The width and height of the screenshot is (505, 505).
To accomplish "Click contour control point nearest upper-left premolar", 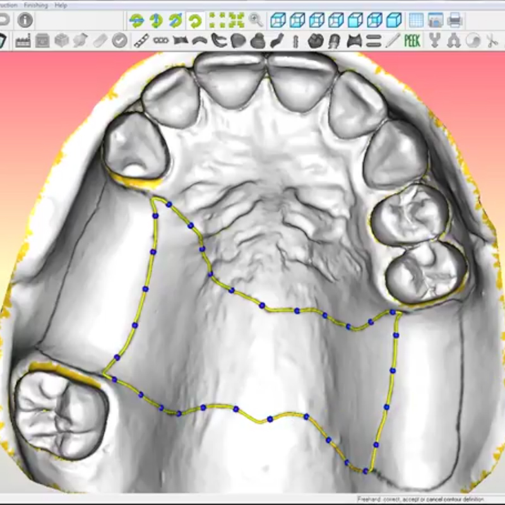I will [x=169, y=204].
